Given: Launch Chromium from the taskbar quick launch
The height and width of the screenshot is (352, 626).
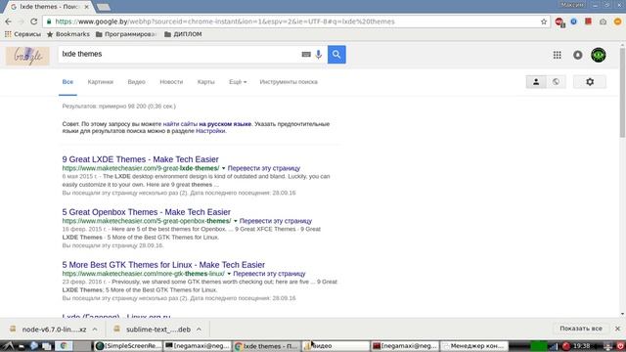Looking at the screenshot, I should click(64, 346).
